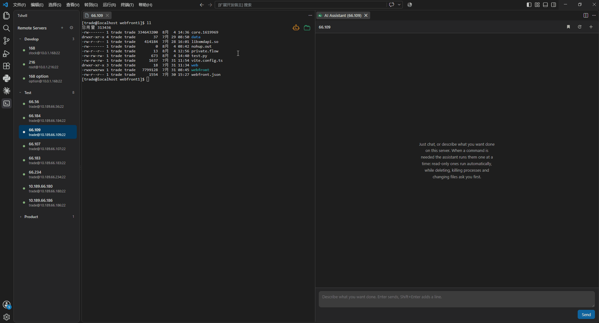
Task: Select server 10.189.66.180
Action: click(x=48, y=189)
